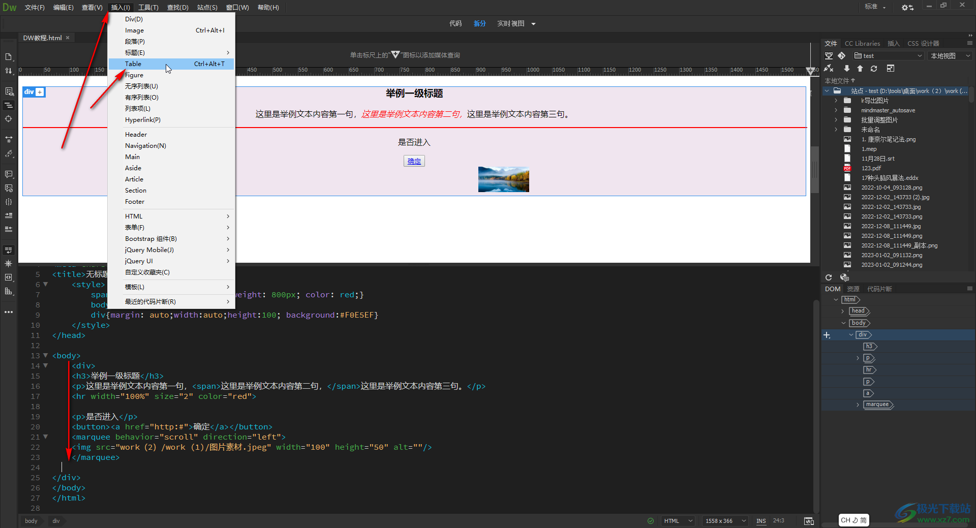
Task: Click the Open Documents icon in left toolbar
Action: point(9,57)
